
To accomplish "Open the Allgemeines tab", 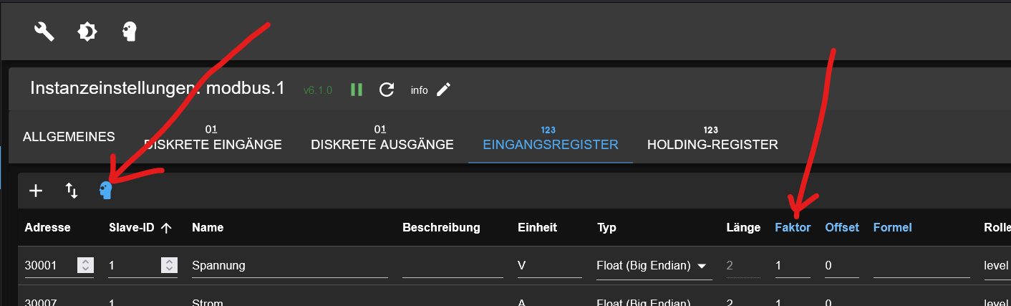I will click(x=69, y=137).
